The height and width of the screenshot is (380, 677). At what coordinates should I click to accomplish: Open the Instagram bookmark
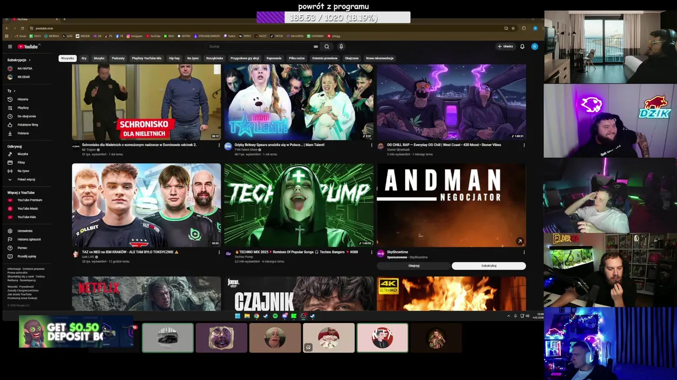(x=134, y=36)
